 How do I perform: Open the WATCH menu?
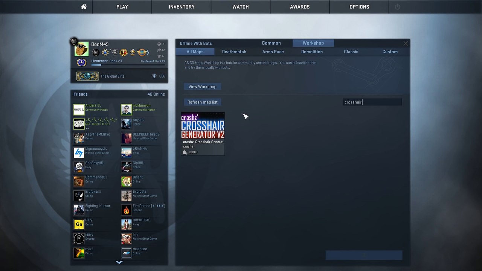click(x=241, y=7)
